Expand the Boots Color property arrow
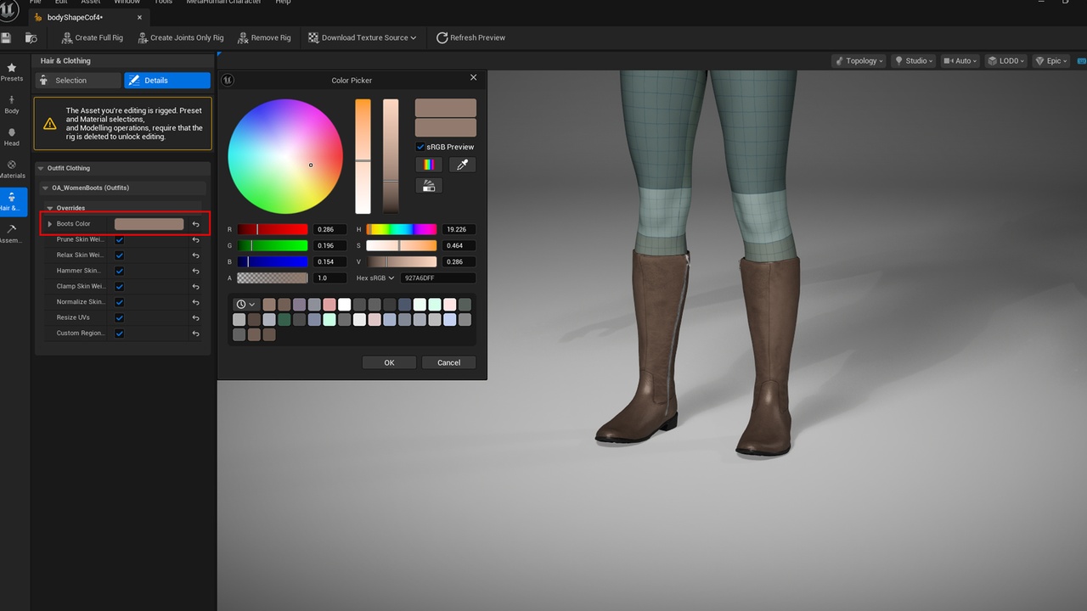 click(x=50, y=224)
